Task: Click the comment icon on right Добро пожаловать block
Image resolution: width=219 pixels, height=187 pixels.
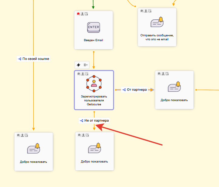Action: [x=159, y=74]
